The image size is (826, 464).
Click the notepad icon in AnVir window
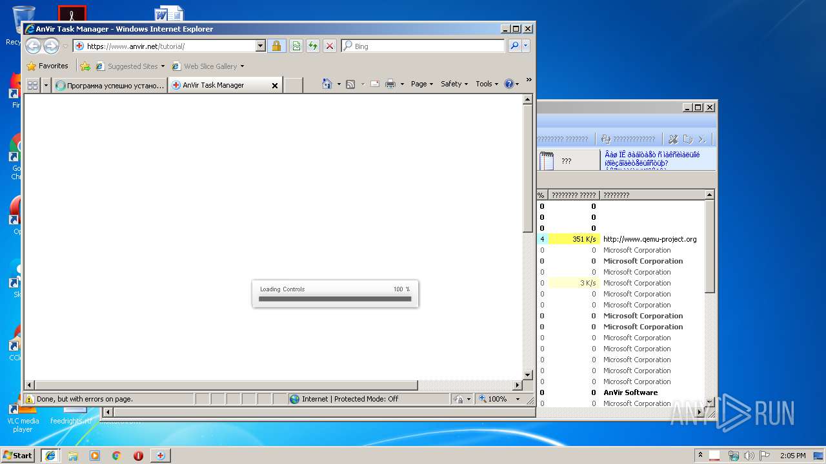tap(546, 161)
